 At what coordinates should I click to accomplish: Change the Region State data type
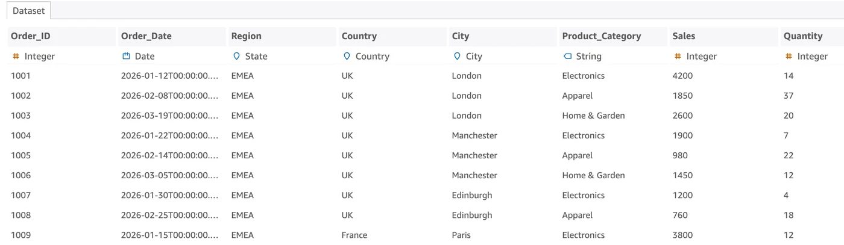click(x=256, y=56)
